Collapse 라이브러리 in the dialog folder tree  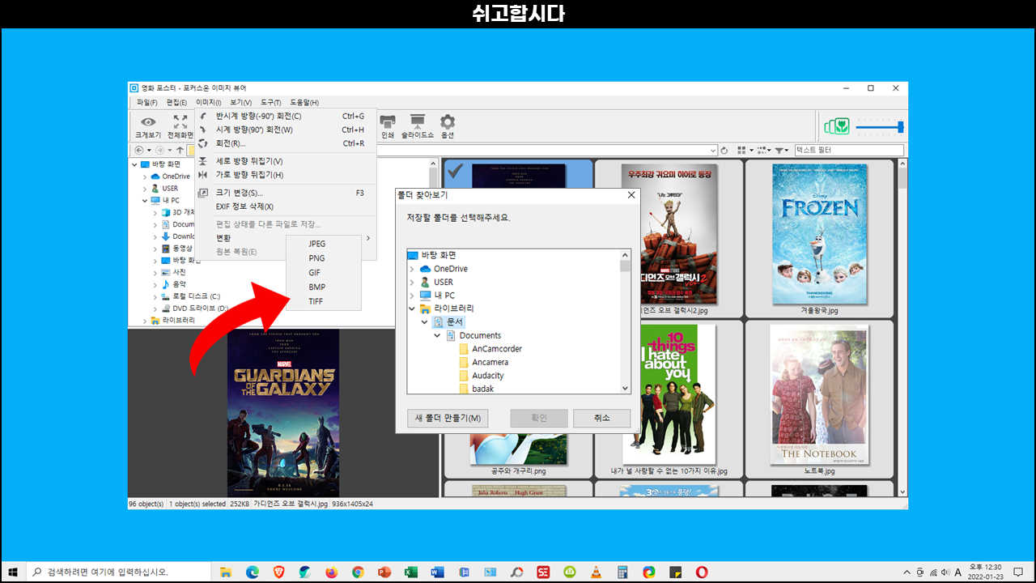pyautogui.click(x=411, y=309)
